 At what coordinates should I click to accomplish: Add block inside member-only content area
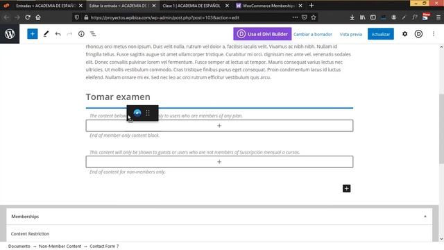coord(219,126)
